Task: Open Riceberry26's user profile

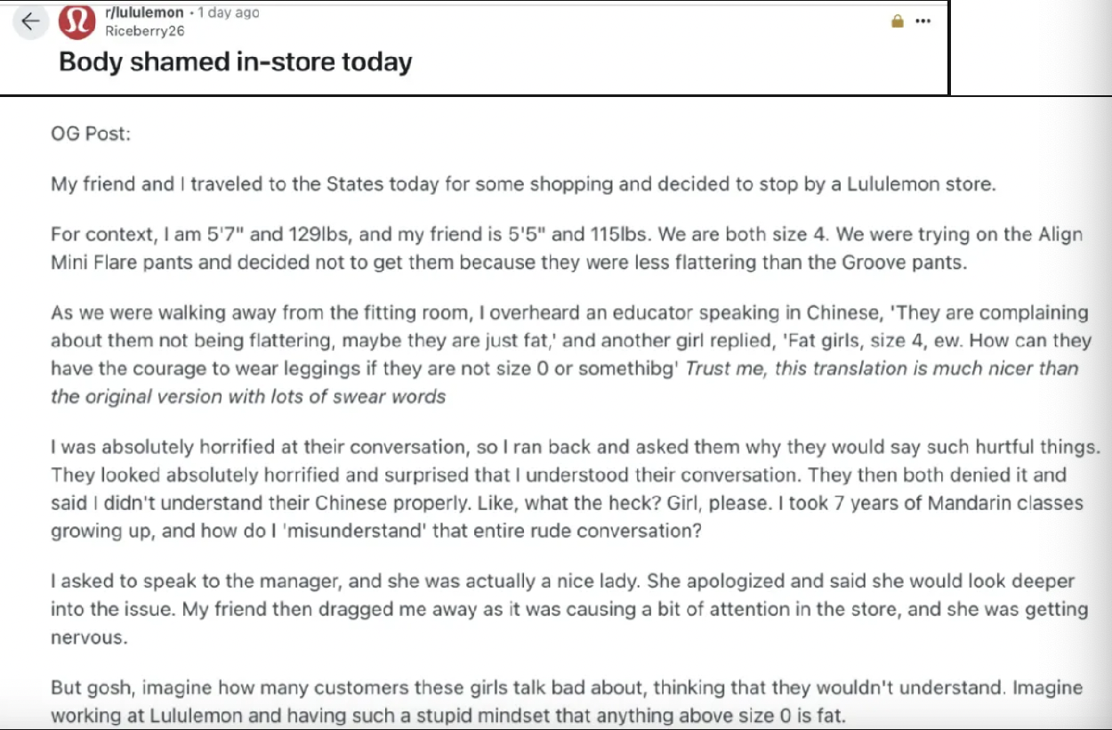Action: click(145, 30)
